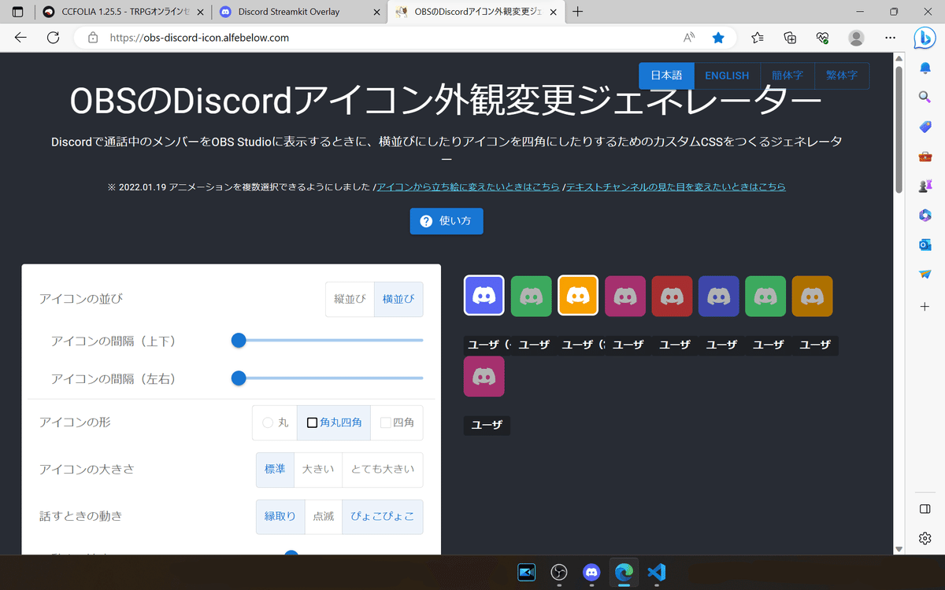
Task: Select 四角 icon shape
Action: click(x=396, y=422)
